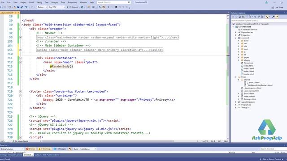Select starter.html in Solution Explorer
This screenshot has width=287, height=161.
click(x=249, y=74)
